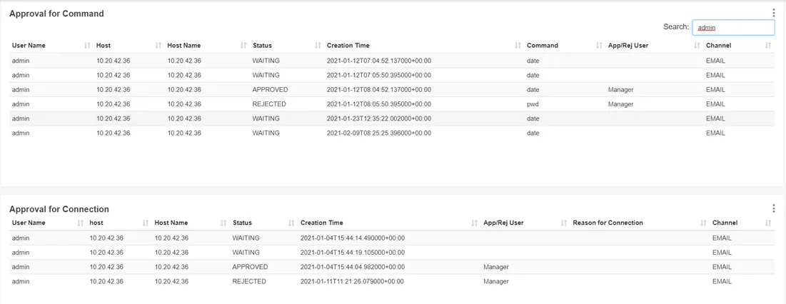
Task: Click Manager in the pwd command row
Action: coord(620,104)
